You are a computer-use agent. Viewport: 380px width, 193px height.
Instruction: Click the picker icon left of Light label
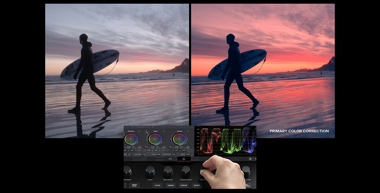tap(146, 131)
